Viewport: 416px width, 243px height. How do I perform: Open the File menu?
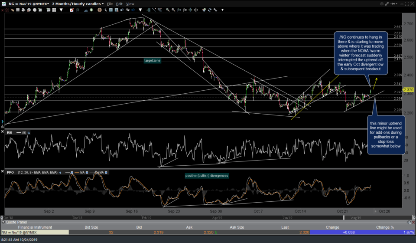[x=110, y=3]
